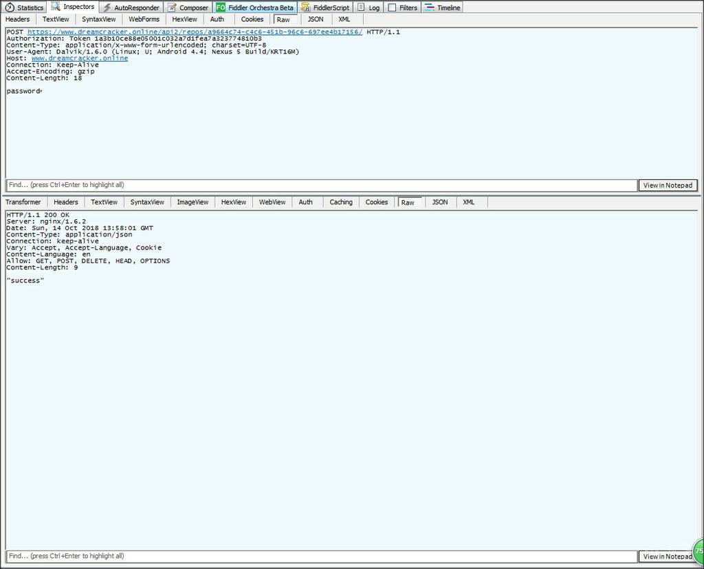Open the Filters tab
The width and height of the screenshot is (704, 569).
coord(403,8)
